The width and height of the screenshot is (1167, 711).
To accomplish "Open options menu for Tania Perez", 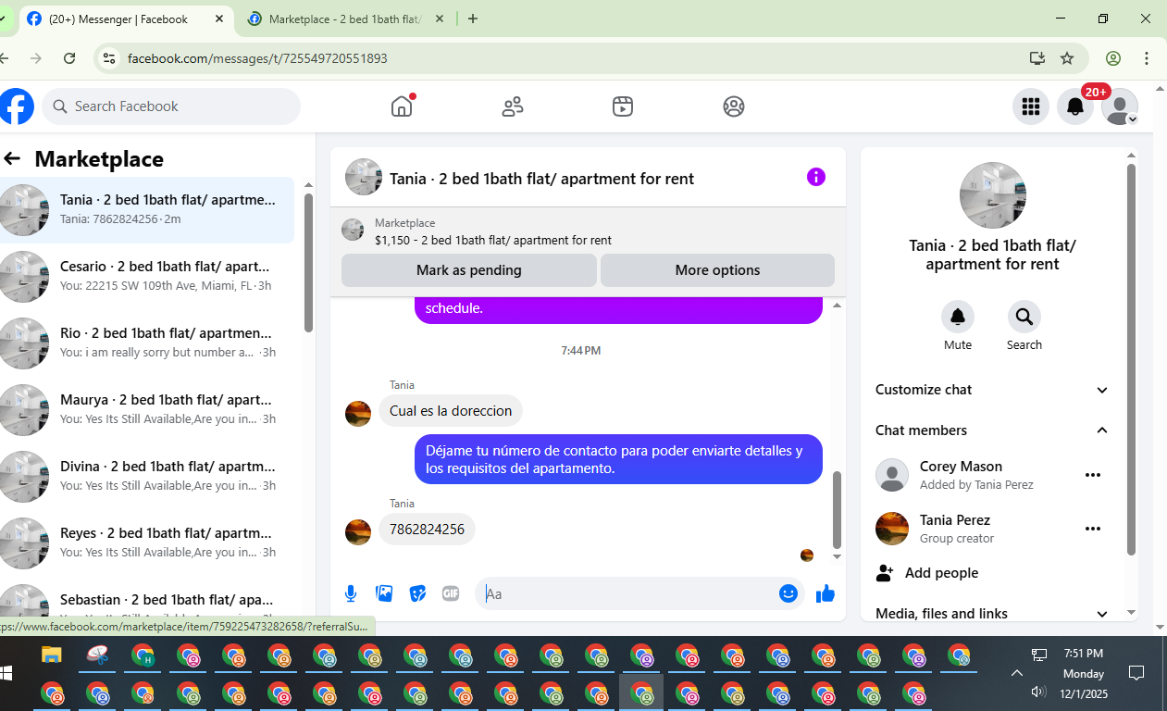I will 1093,529.
